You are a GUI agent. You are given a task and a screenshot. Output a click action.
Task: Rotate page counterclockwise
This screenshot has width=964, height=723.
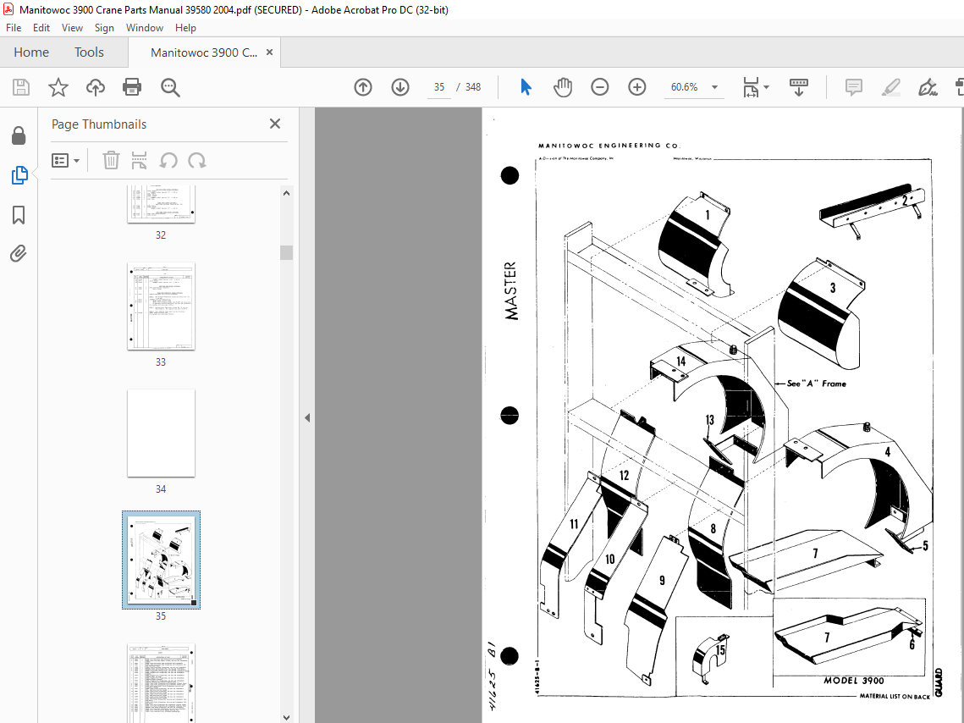[x=168, y=161]
